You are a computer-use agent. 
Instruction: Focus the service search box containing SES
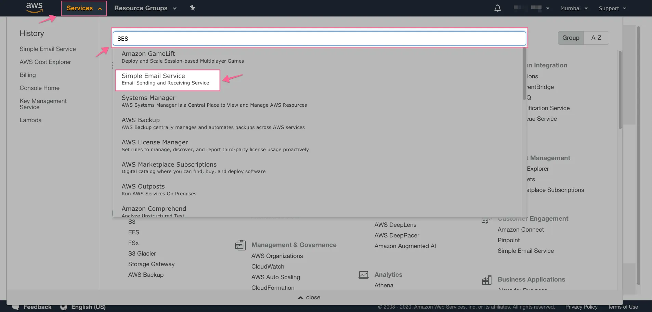pyautogui.click(x=320, y=38)
